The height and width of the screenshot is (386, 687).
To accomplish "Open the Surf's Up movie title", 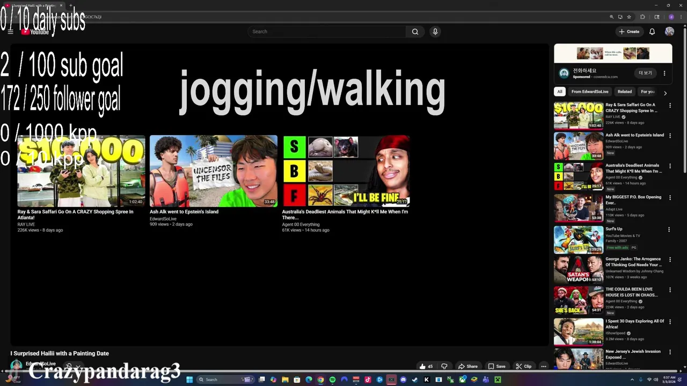I will (x=614, y=229).
